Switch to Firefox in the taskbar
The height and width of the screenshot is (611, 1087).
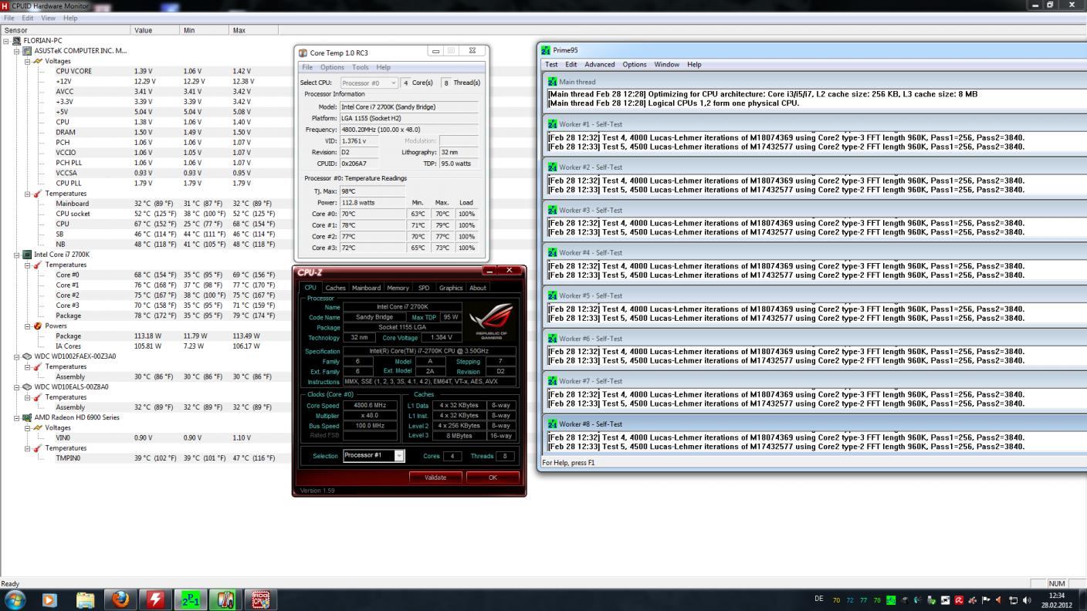[x=120, y=599]
